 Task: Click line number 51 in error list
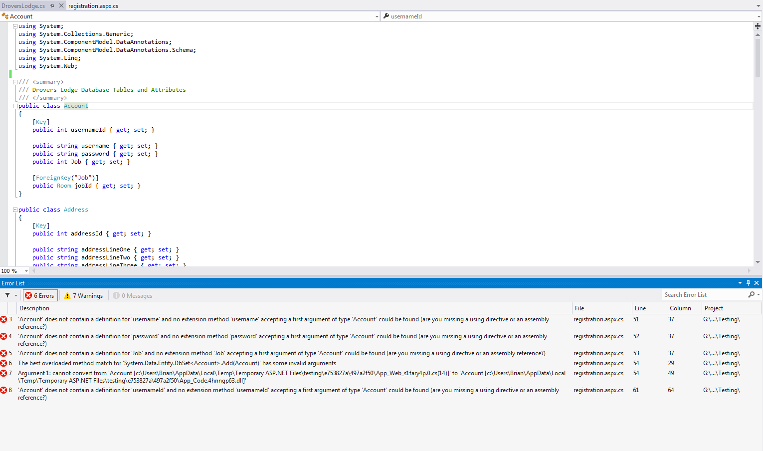pyautogui.click(x=636, y=319)
